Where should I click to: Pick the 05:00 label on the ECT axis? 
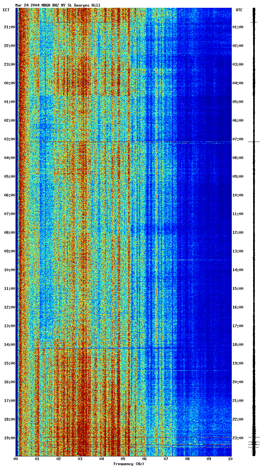9,177
